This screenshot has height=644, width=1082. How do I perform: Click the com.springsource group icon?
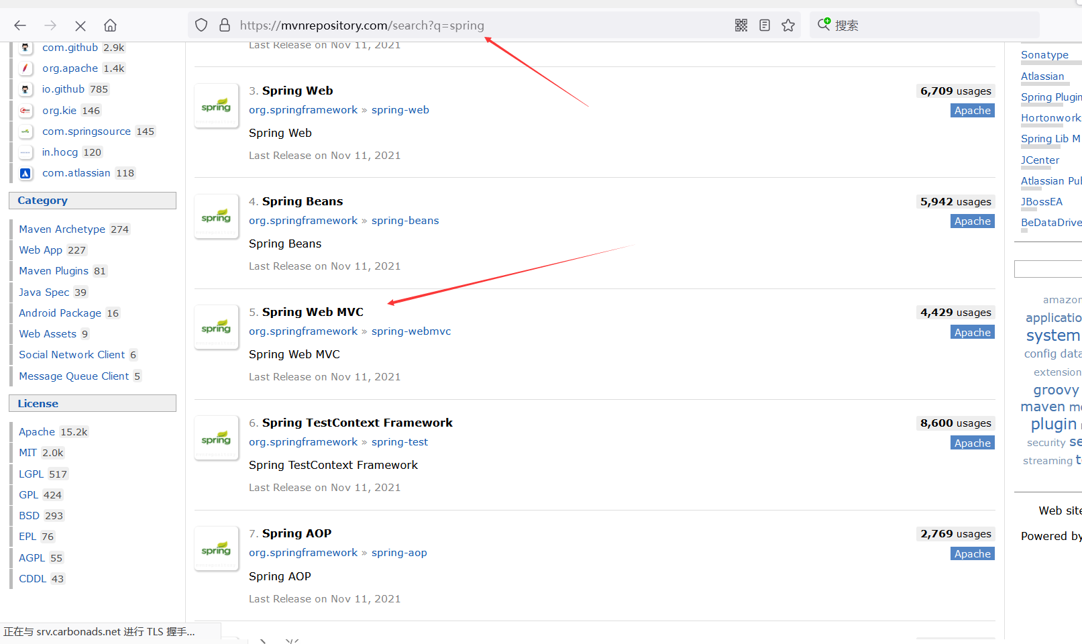25,131
